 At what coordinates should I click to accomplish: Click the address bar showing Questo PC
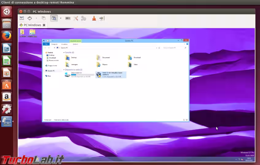(107, 48)
